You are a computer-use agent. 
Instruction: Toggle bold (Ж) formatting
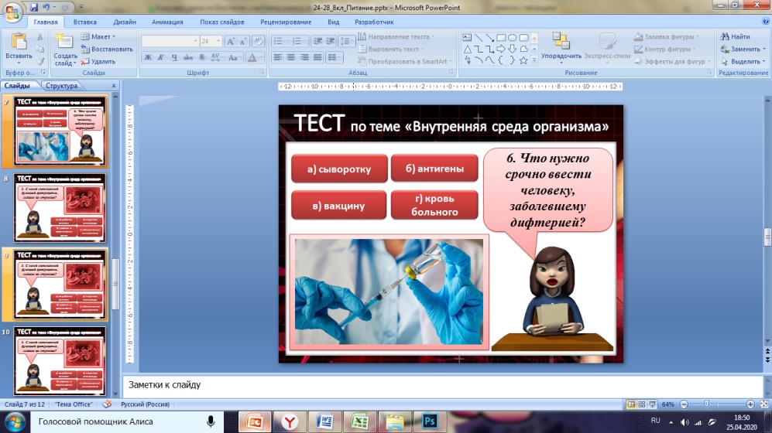pos(148,57)
